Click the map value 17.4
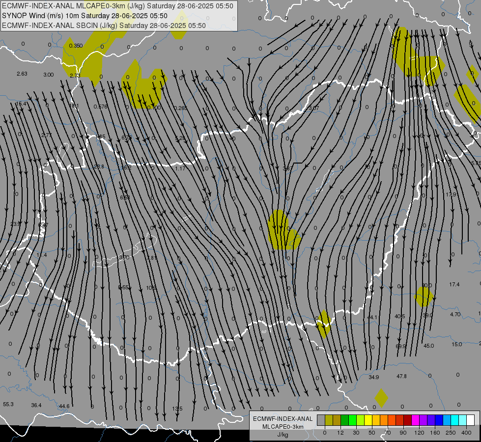This screenshot has width=481, height=442. point(454,284)
